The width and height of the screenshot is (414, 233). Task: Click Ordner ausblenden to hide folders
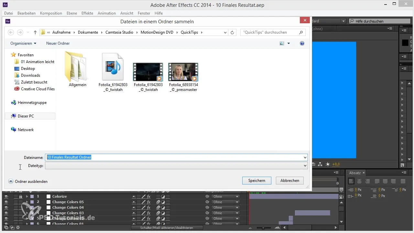point(28,182)
